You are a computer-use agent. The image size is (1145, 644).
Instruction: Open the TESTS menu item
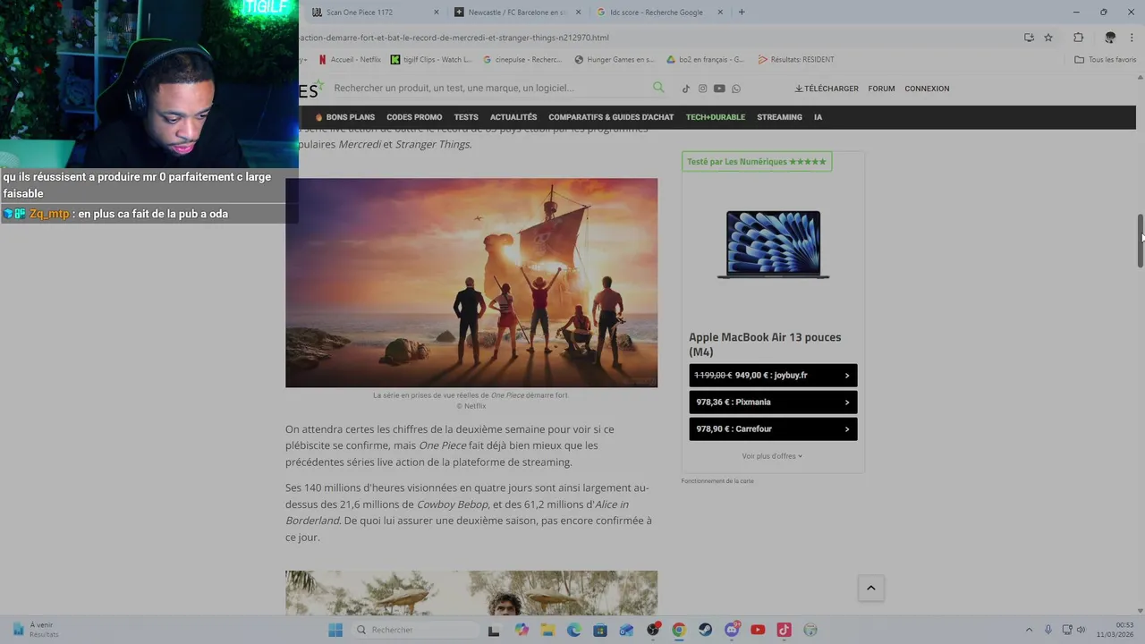pos(466,117)
